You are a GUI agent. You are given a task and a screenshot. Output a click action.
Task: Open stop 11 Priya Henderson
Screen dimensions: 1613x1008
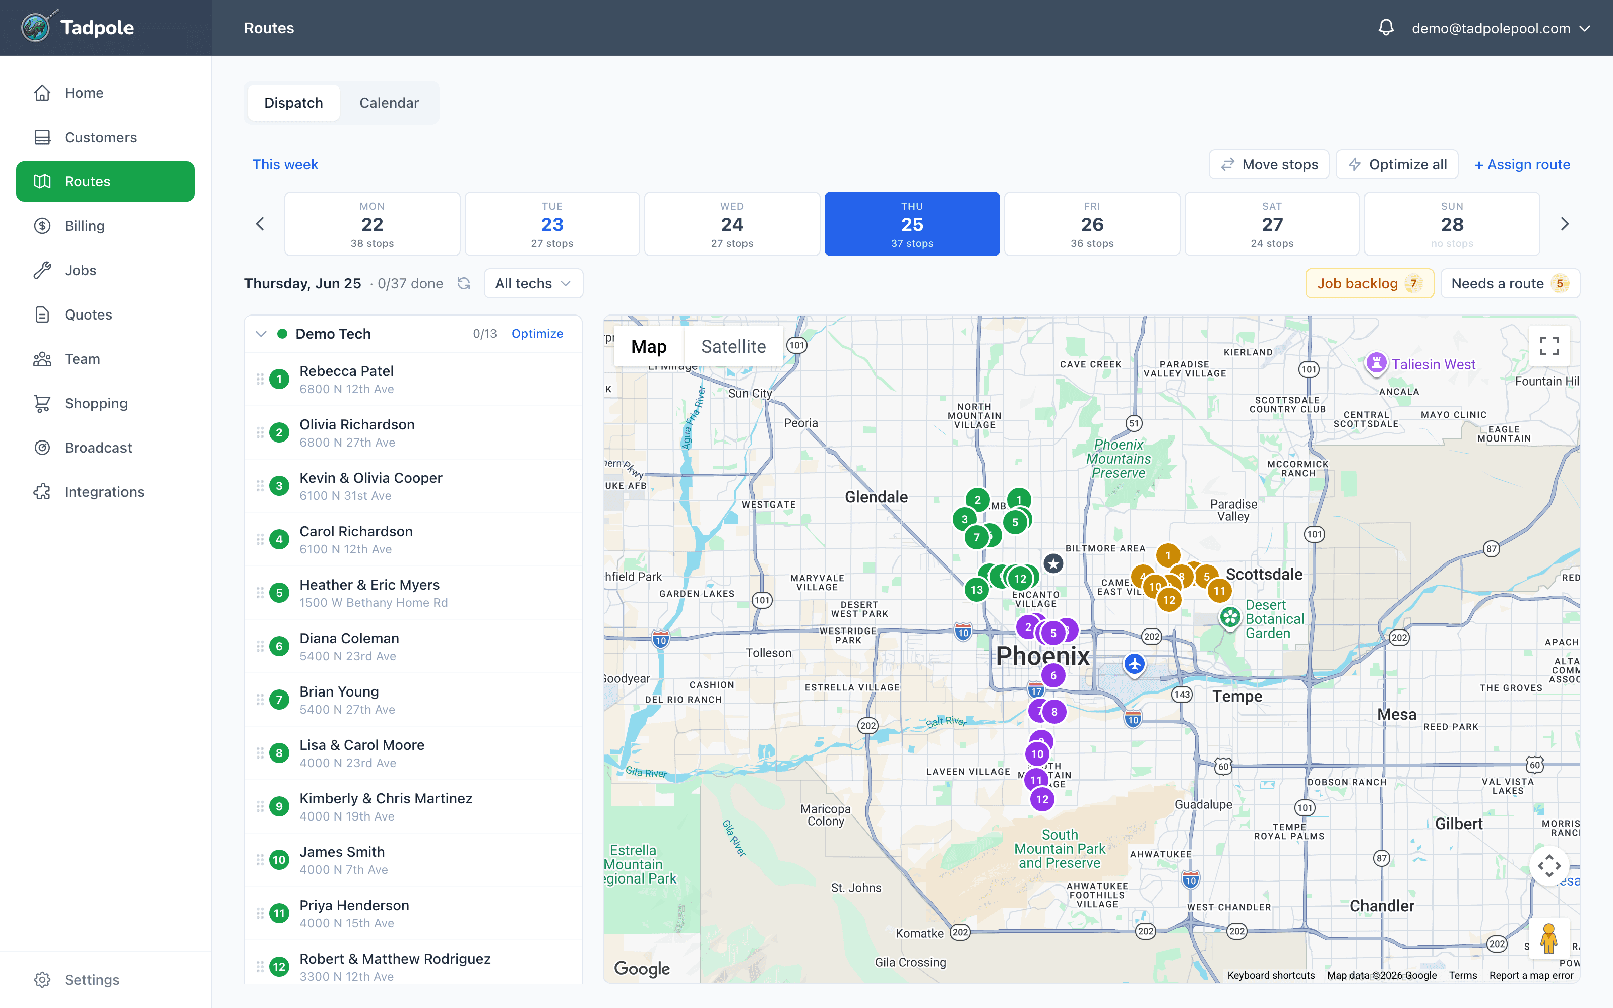pos(413,913)
